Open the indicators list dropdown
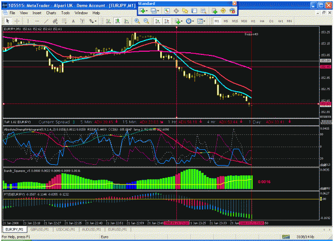334x241 pixels. pyautogui.click(x=178, y=21)
